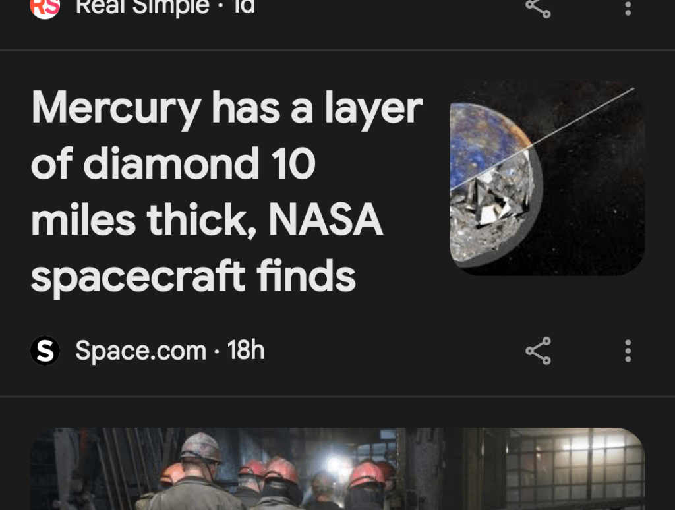Select the 'of diamond 10' headline line
The image size is (675, 510).
click(173, 163)
